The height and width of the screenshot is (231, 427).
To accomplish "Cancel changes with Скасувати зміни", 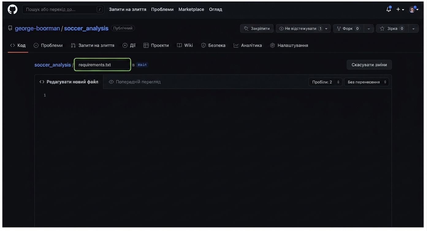I will click(x=369, y=65).
